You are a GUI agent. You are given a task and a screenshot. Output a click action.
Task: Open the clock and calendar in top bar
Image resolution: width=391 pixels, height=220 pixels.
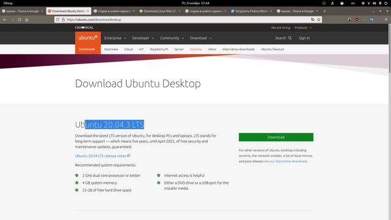click(x=195, y=3)
